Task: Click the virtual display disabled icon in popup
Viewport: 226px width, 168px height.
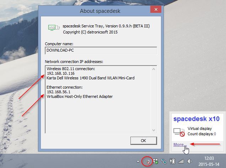Action: click(x=179, y=132)
